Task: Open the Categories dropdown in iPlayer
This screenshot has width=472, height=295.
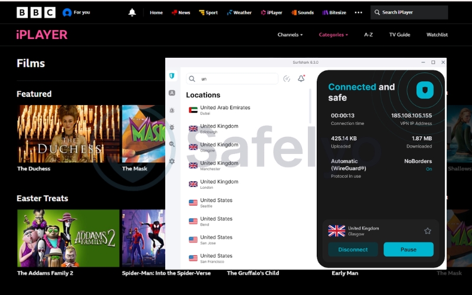Action: [333, 35]
